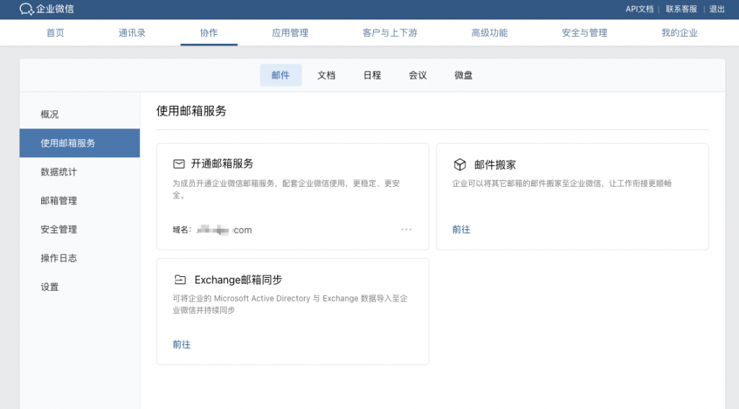Open the 安全与管理 tab

(585, 32)
